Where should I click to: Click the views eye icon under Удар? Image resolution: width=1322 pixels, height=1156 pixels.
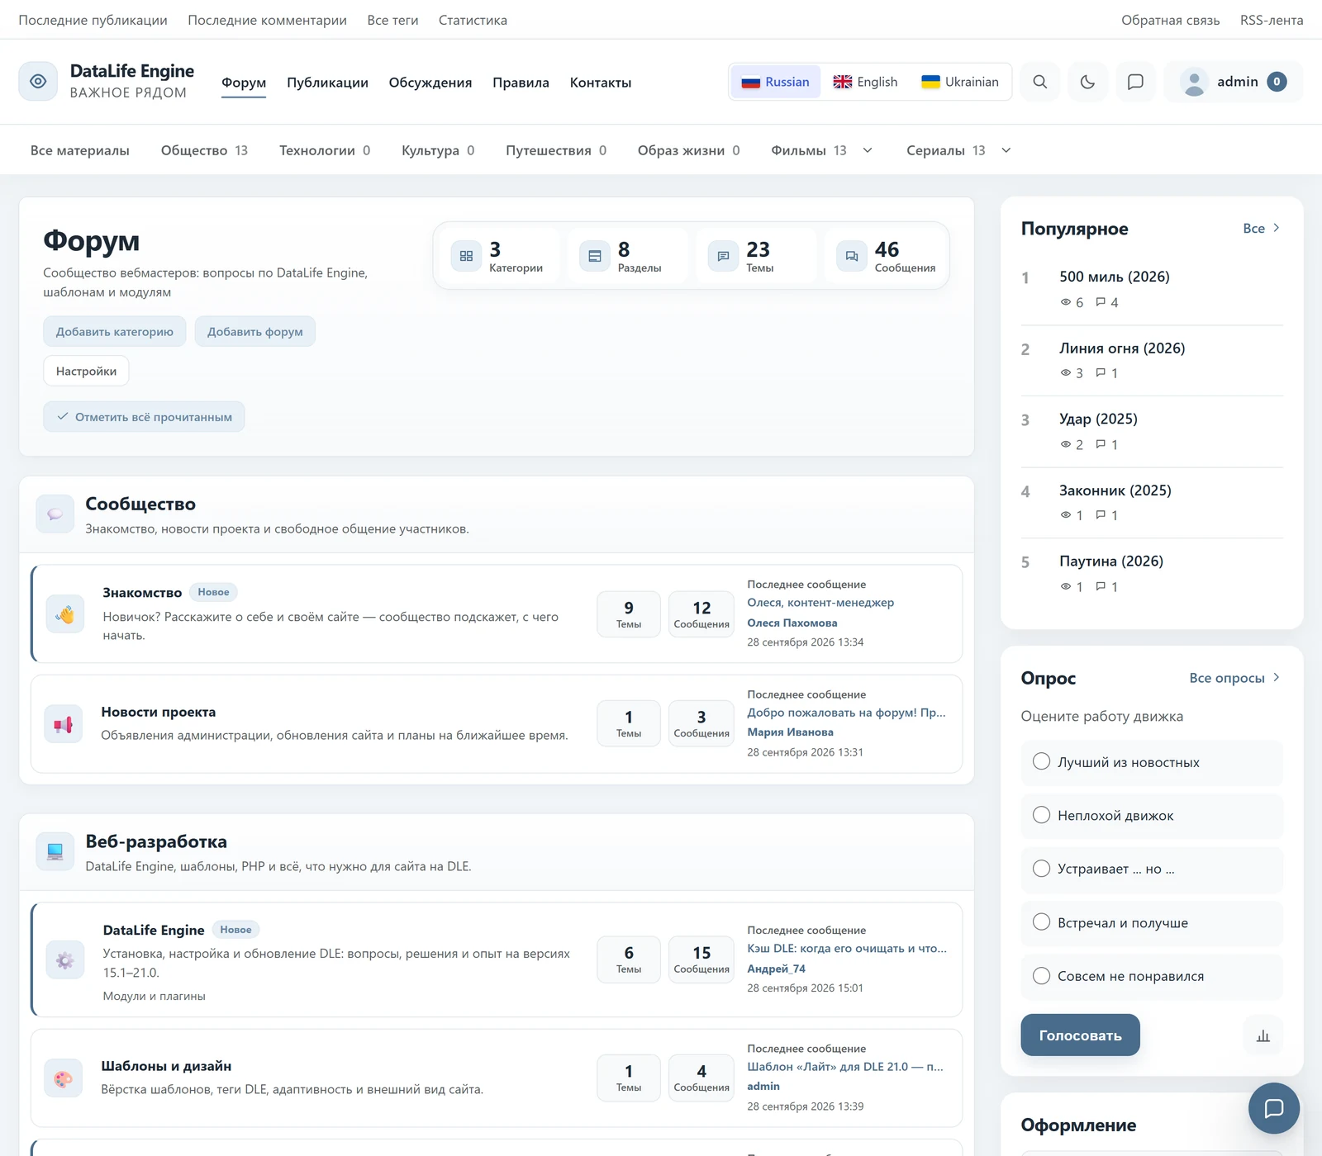pos(1066,444)
